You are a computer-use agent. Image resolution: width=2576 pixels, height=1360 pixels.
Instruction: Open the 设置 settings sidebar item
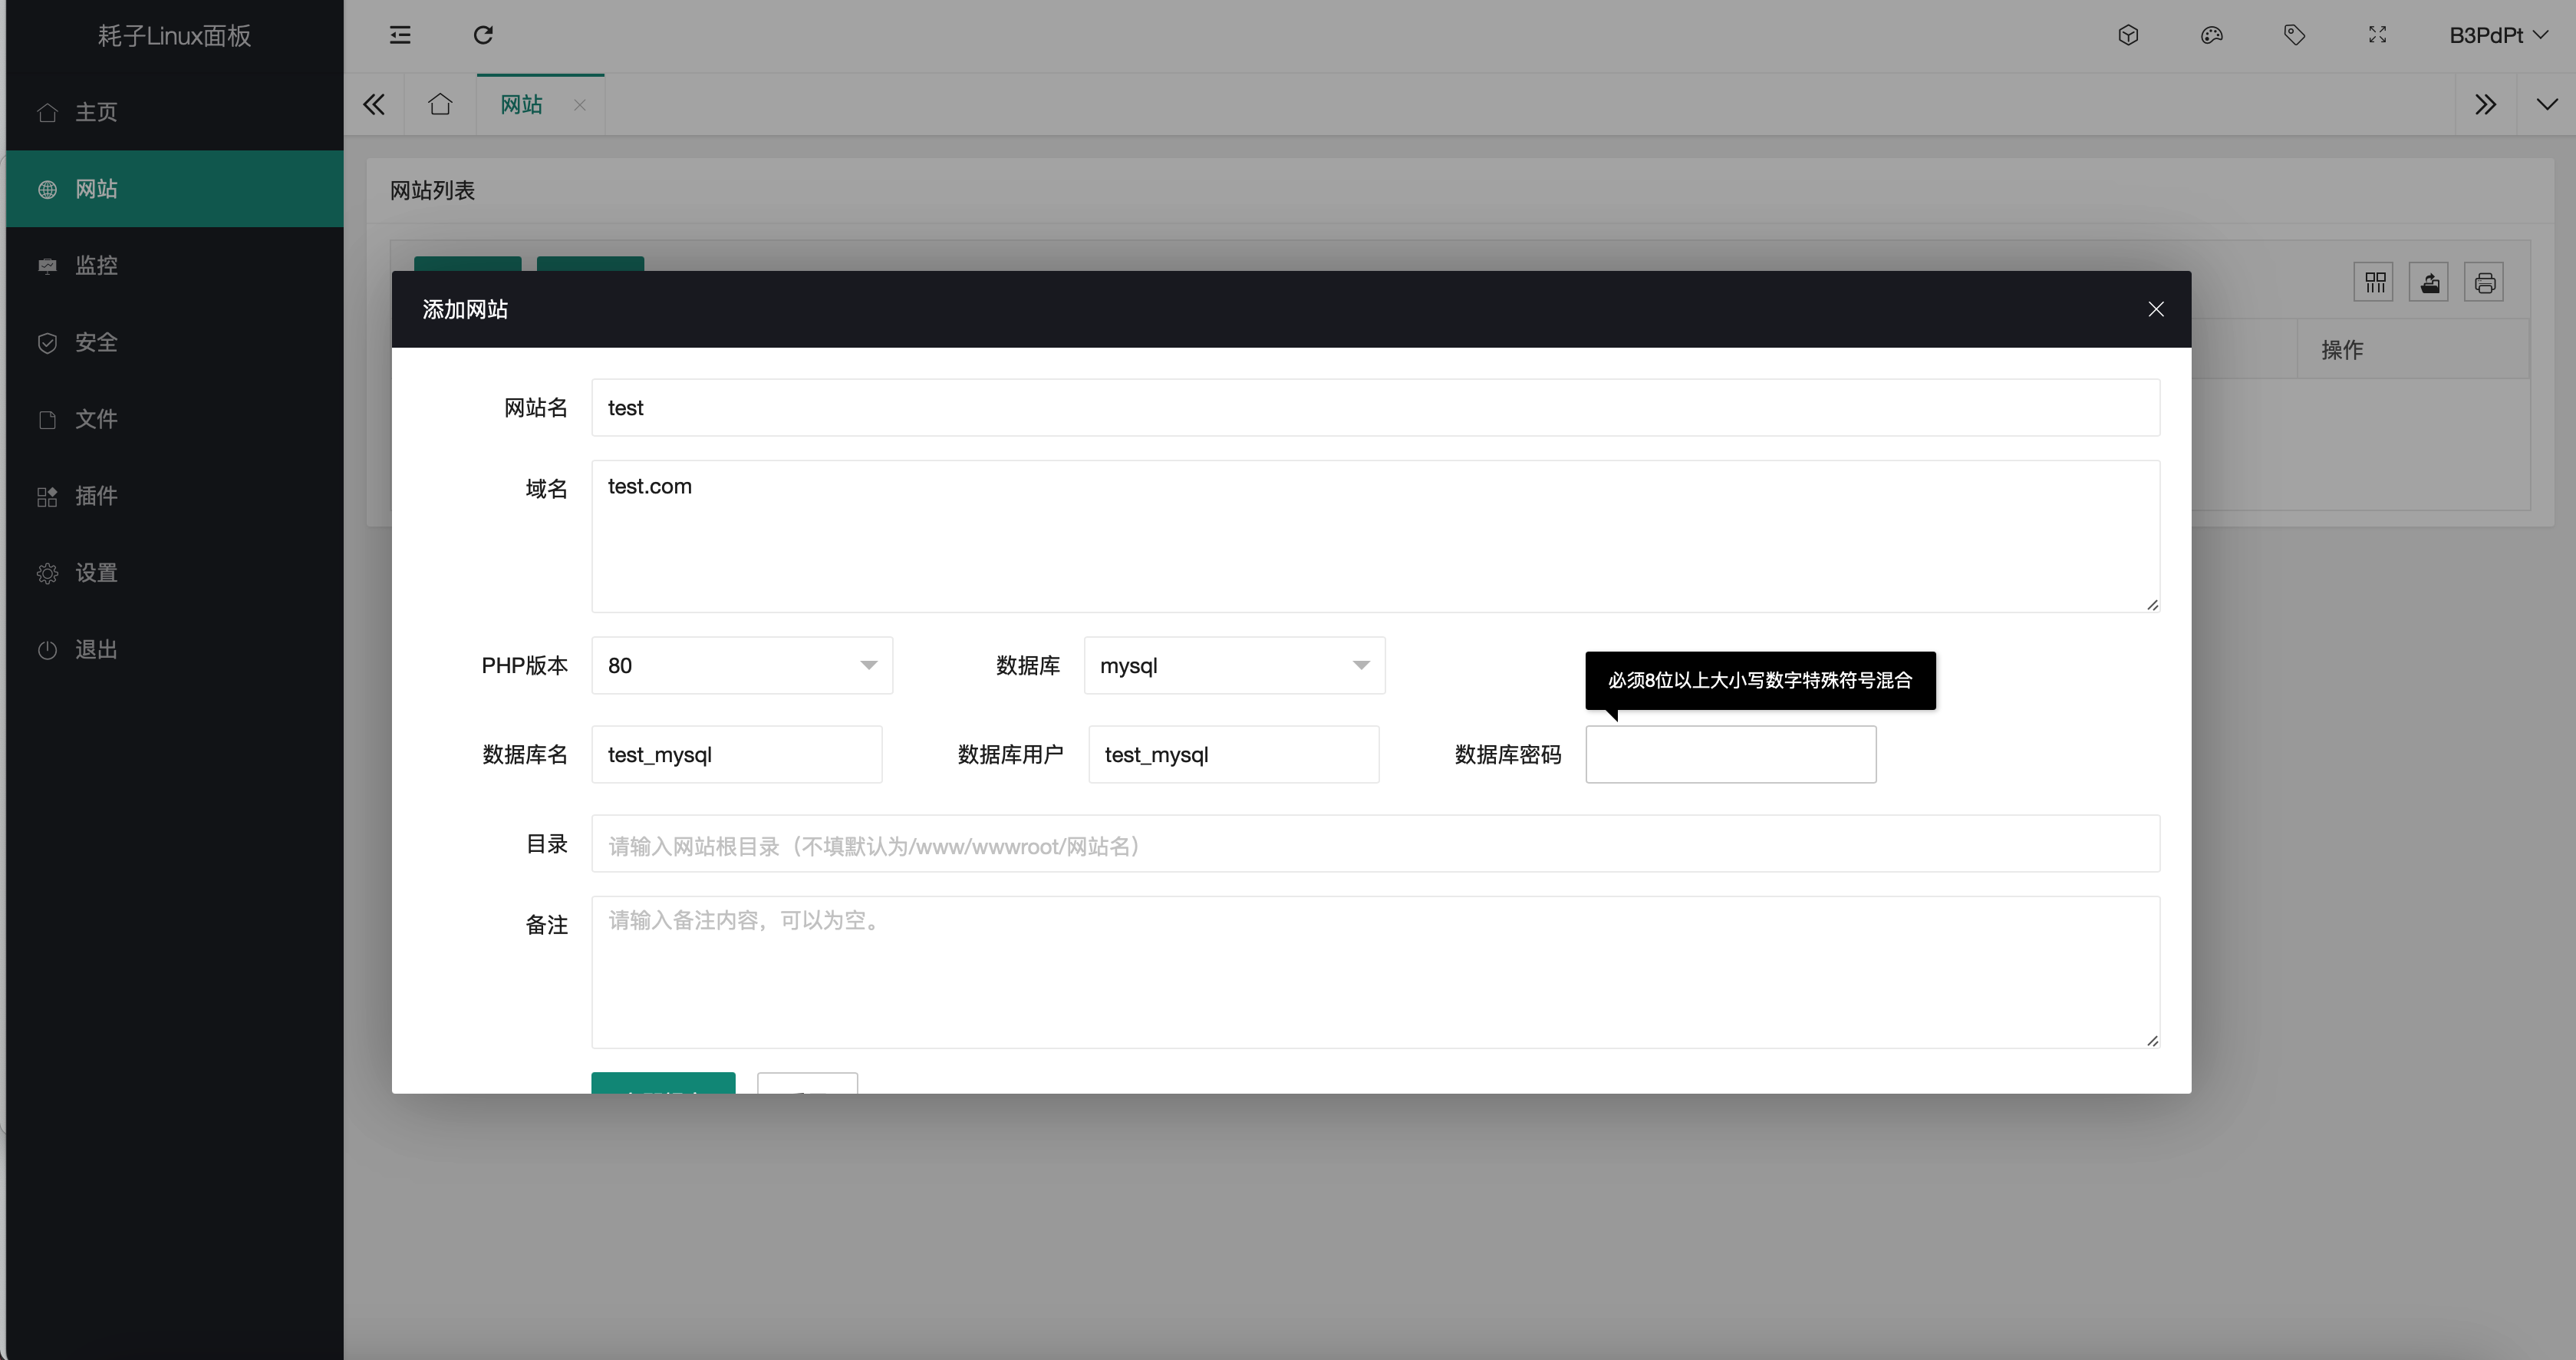point(174,573)
